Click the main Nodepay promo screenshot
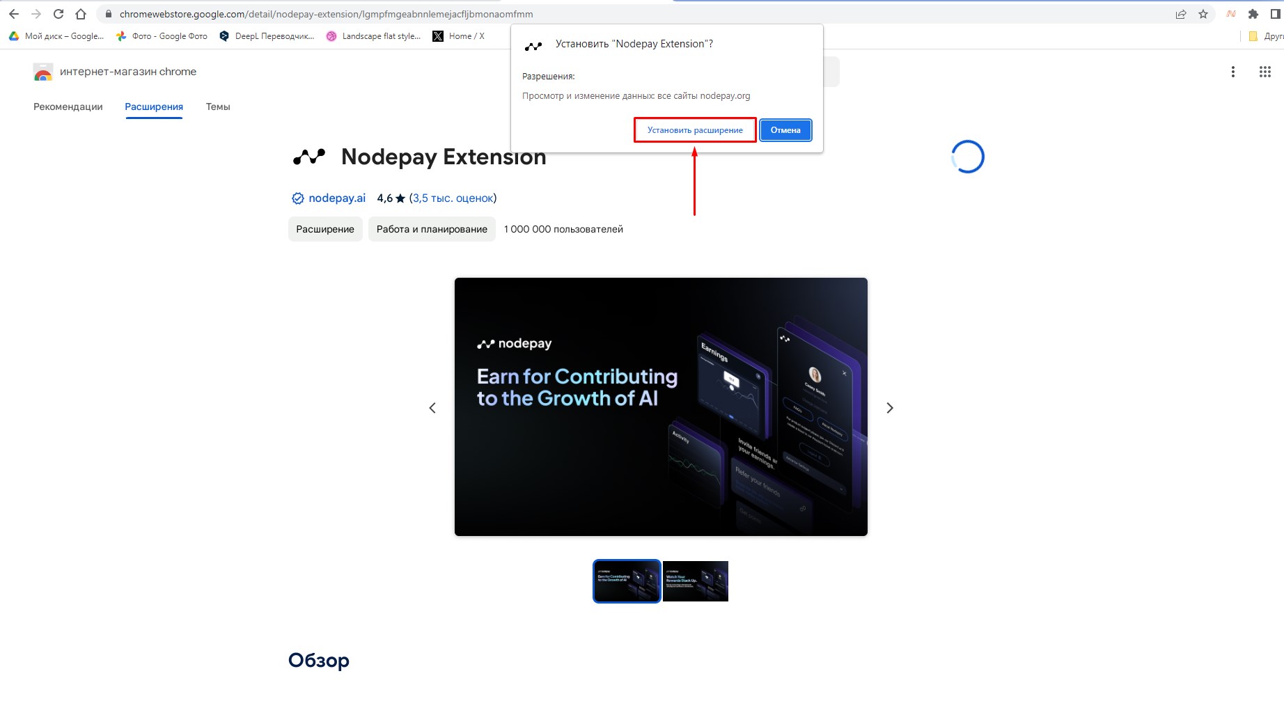The height and width of the screenshot is (701, 1284). click(x=661, y=407)
